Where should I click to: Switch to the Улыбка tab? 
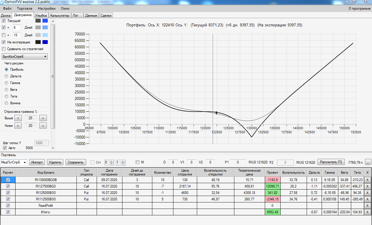41,16
